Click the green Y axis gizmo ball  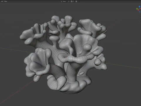[137, 9]
